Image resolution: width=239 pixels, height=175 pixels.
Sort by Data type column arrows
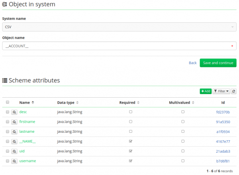pos(77,102)
